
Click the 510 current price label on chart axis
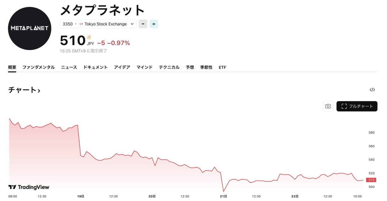click(371, 180)
